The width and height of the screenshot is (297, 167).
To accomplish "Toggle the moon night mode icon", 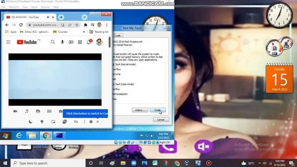I will pyautogui.click(x=31, y=122).
